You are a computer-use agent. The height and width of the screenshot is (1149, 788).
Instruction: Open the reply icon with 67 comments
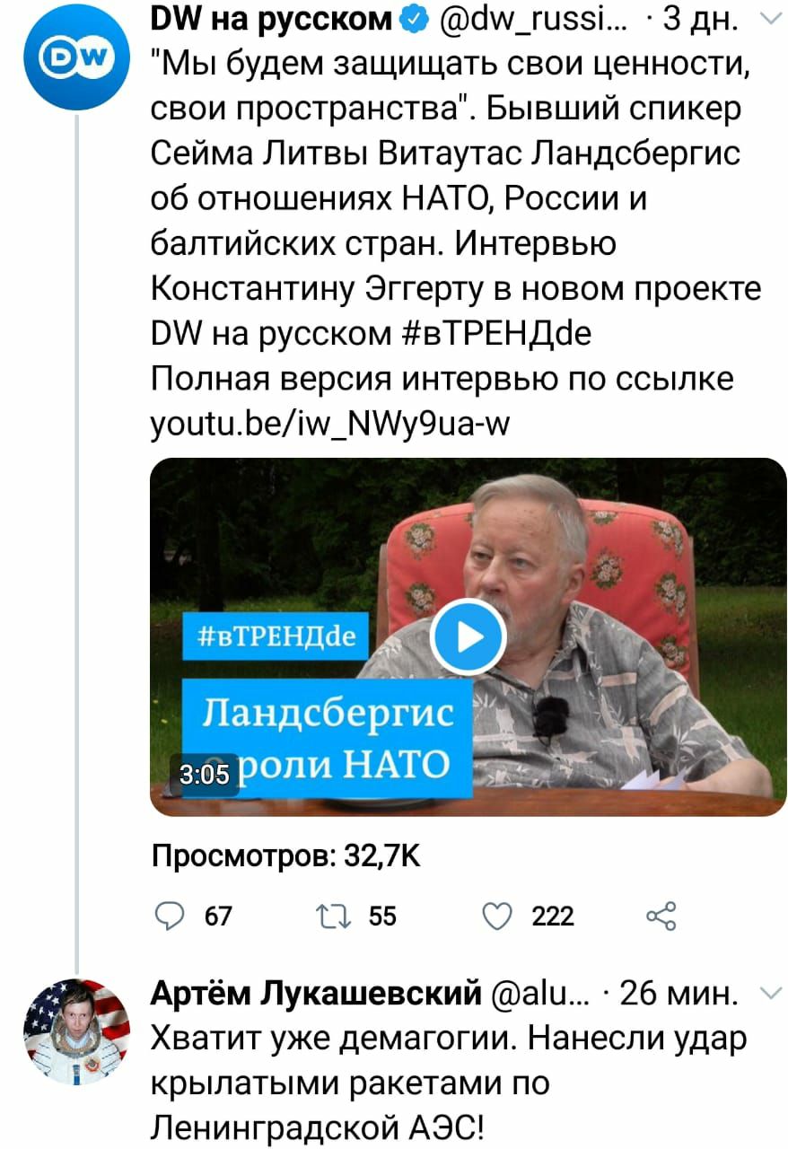coord(168,915)
